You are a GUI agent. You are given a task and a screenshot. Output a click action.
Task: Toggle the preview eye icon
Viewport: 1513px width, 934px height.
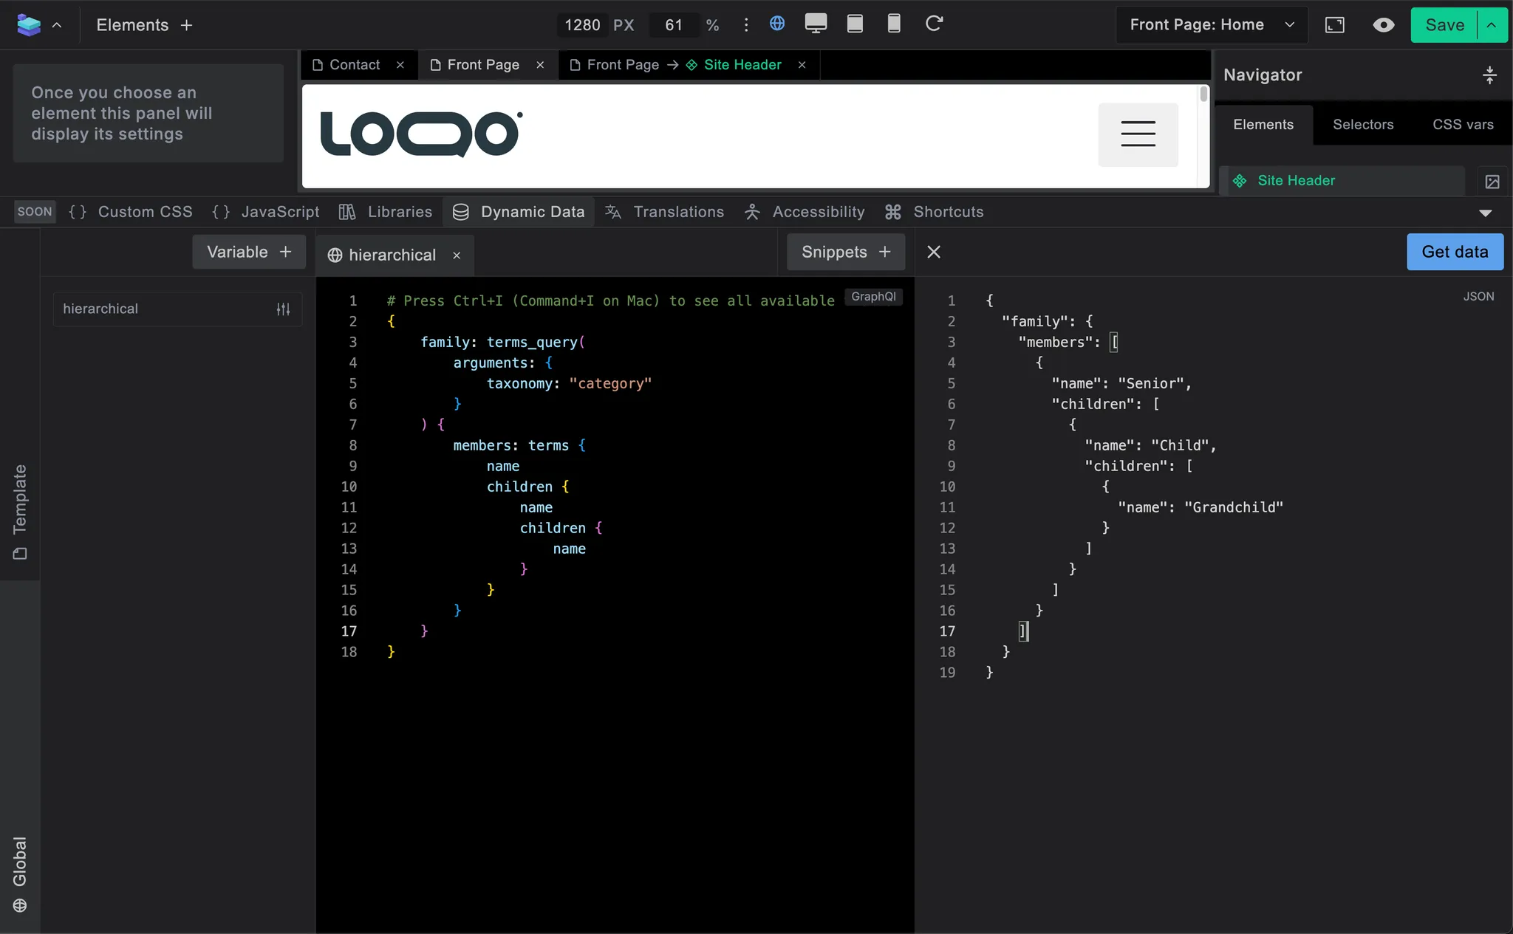(x=1383, y=25)
